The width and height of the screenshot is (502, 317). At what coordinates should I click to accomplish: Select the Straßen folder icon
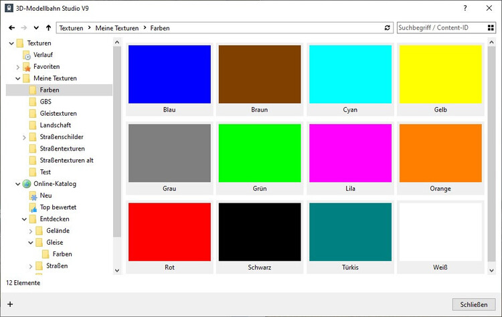click(39, 266)
